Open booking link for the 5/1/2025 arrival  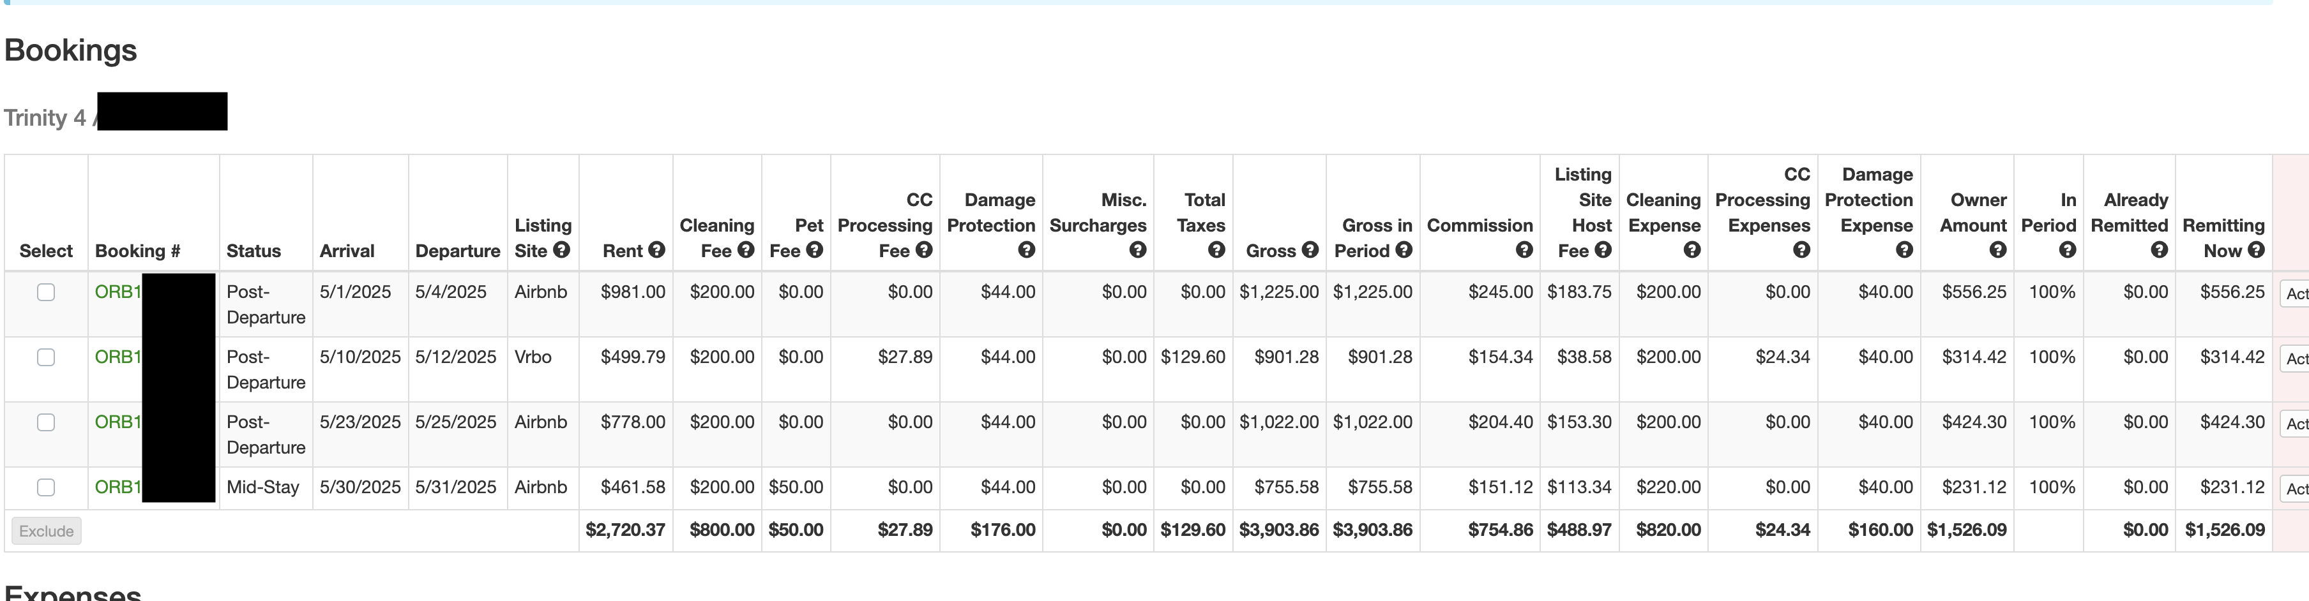117,292
